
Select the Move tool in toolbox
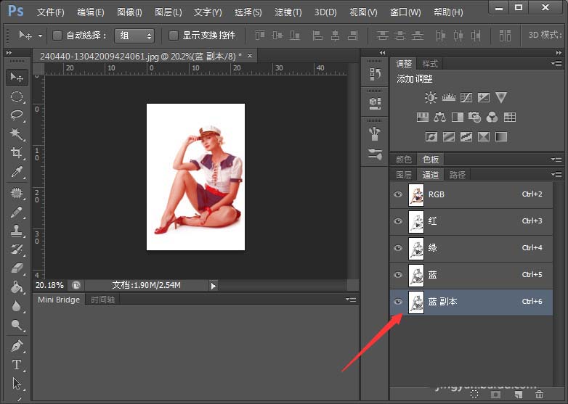point(17,77)
